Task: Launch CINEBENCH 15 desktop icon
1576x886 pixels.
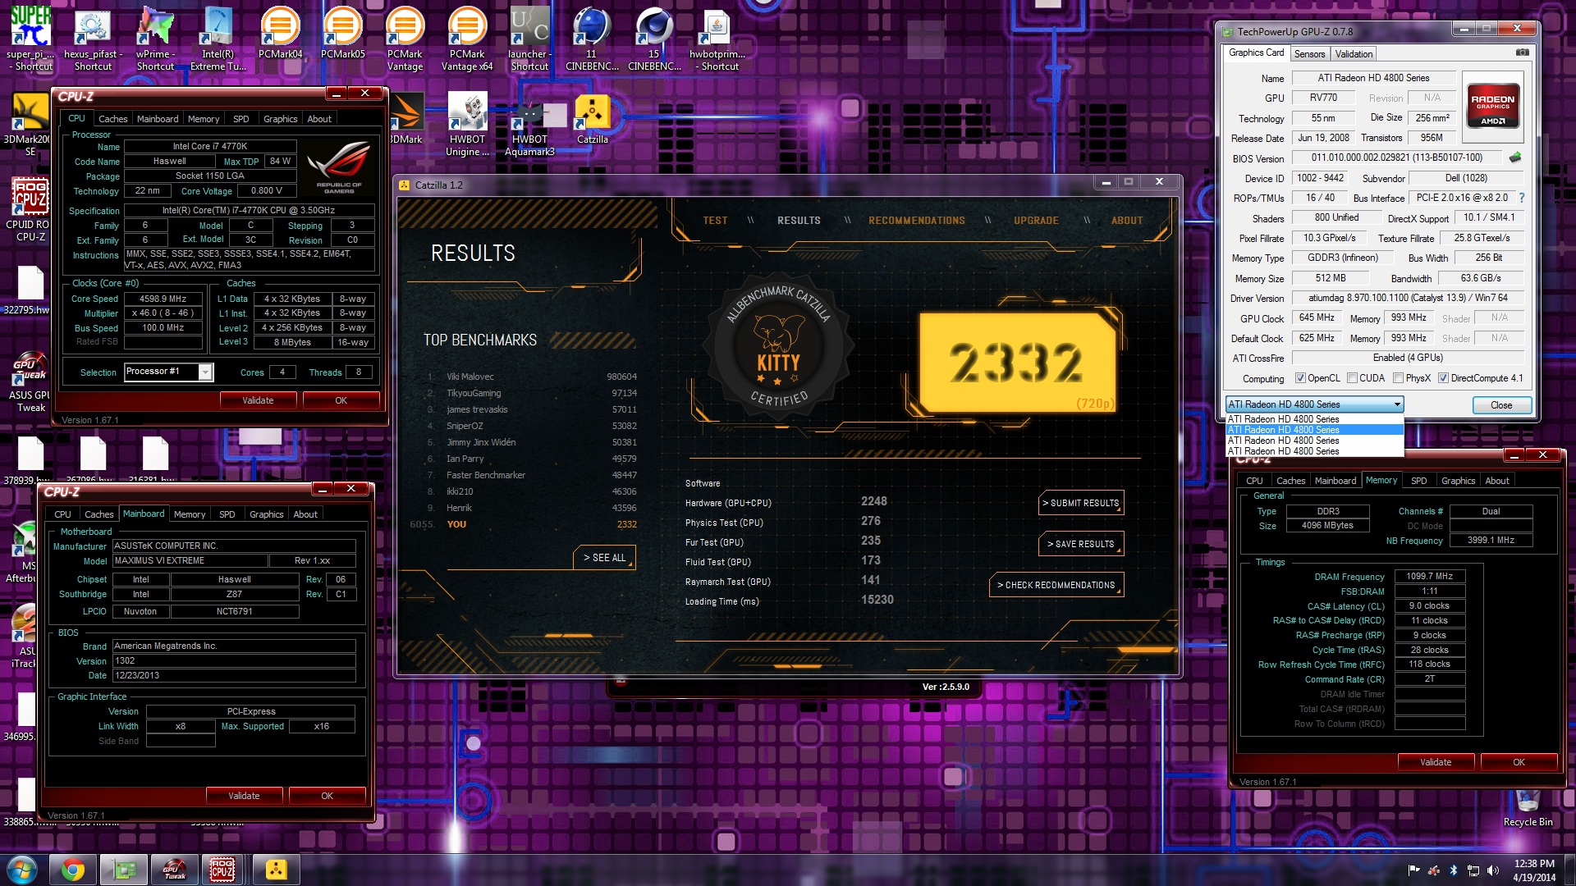Action: pyautogui.click(x=654, y=39)
